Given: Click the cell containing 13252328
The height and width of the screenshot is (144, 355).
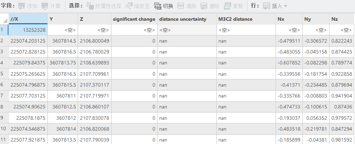Looking at the screenshot, I should (28, 30).
